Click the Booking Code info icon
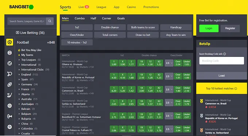The height and width of the screenshot is (136, 248). point(225,54)
